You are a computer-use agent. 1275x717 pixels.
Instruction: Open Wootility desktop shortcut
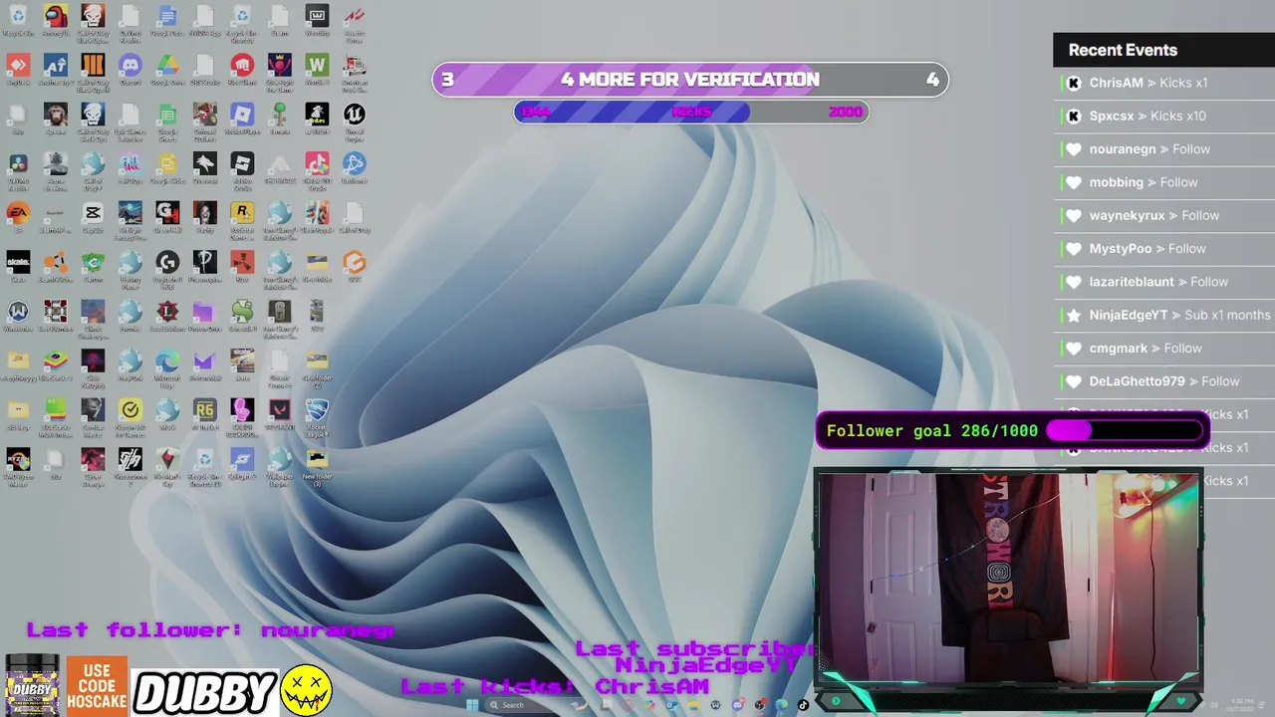pyautogui.click(x=317, y=22)
